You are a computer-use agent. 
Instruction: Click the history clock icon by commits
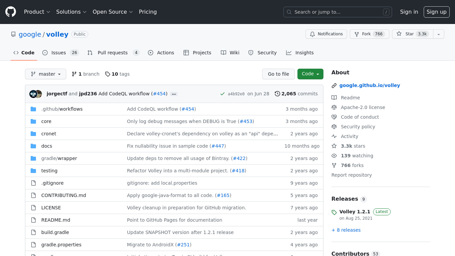coord(277,94)
